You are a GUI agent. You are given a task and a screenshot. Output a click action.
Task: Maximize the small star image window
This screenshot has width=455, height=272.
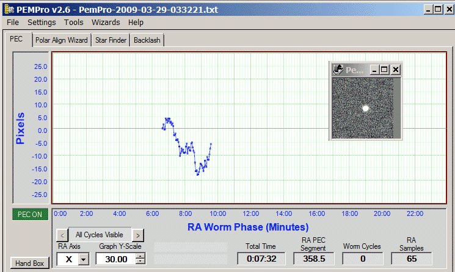[x=384, y=70]
